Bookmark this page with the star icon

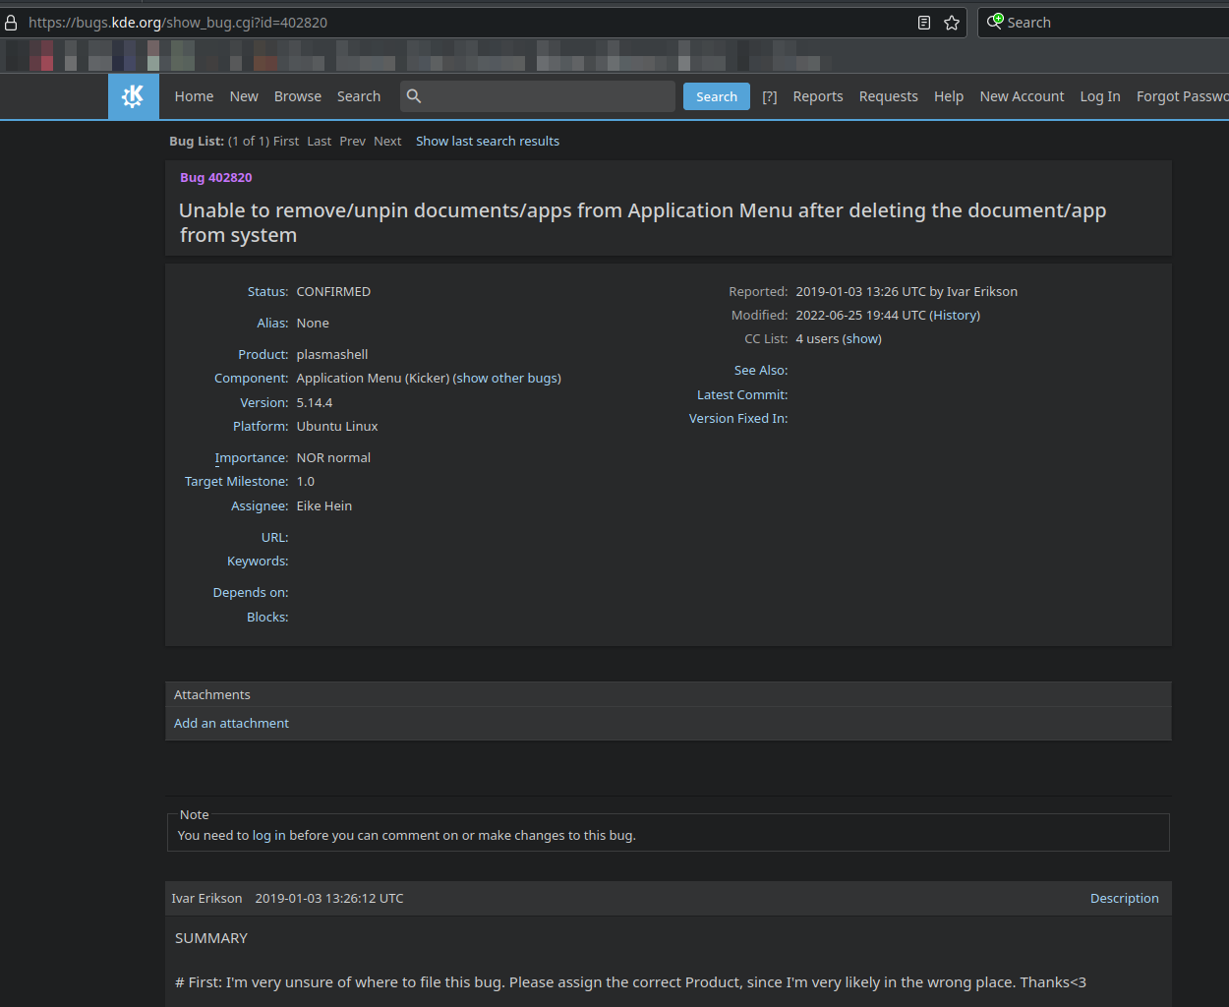(952, 23)
